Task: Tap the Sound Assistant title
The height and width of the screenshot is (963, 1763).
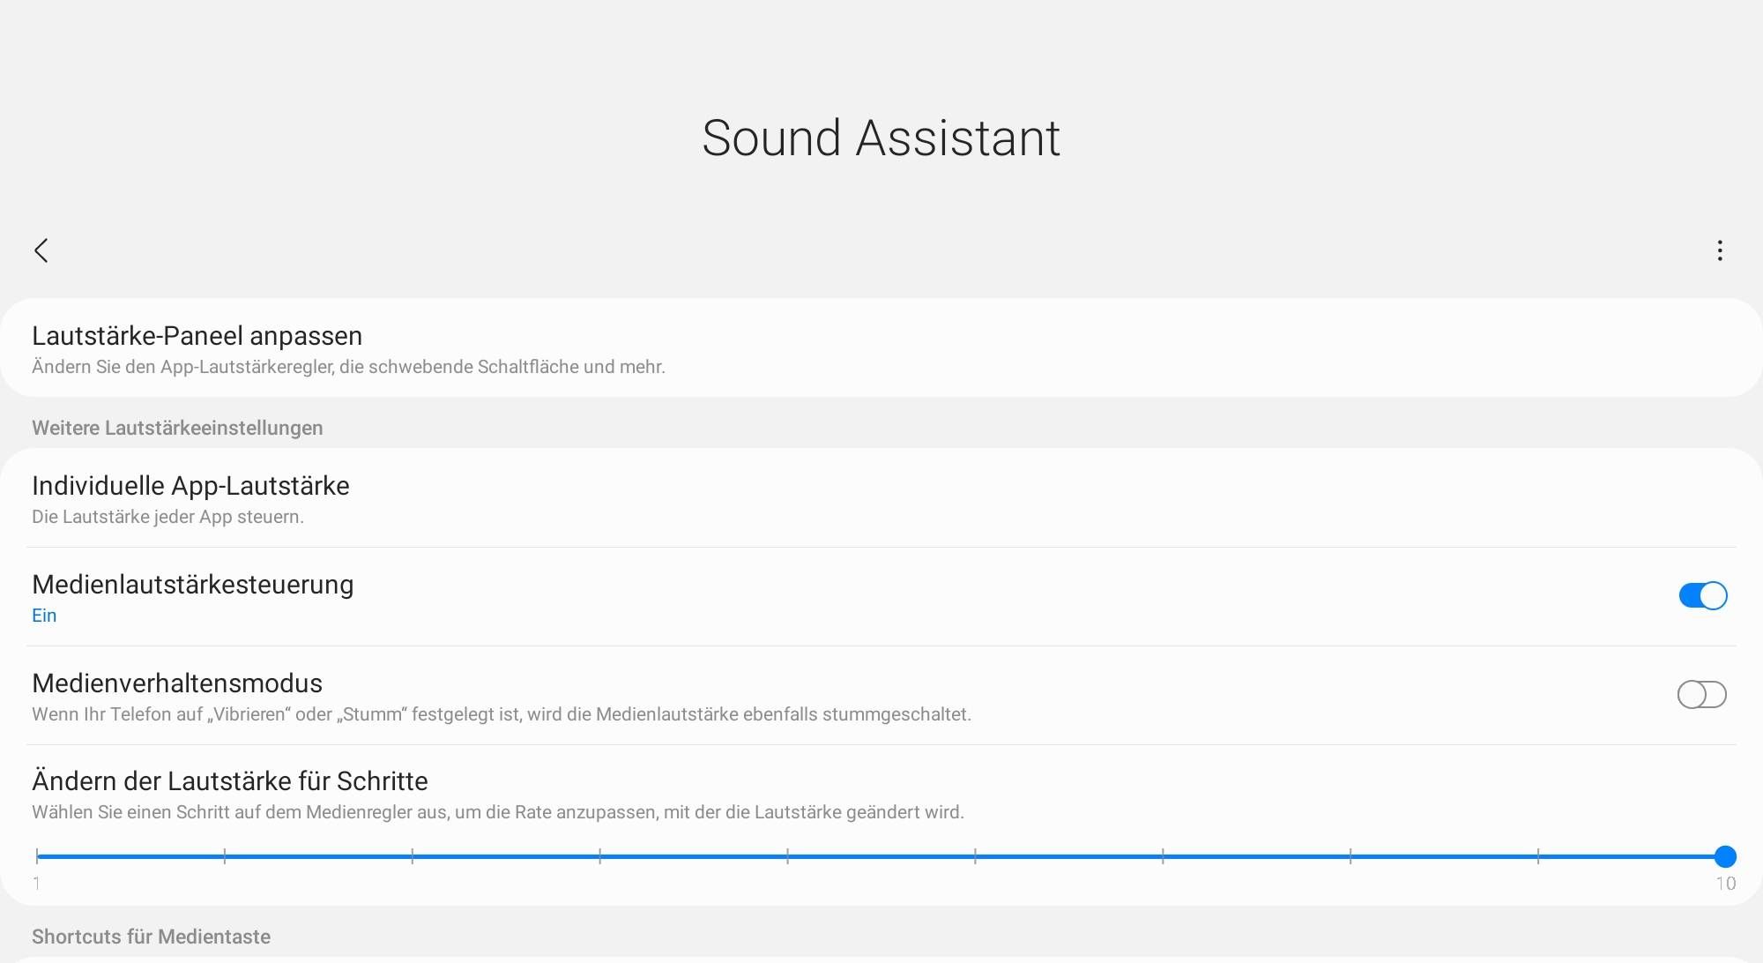Action: [881, 138]
